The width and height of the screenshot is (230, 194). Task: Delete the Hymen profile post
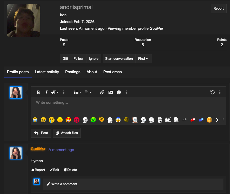pyautogui.click(x=70, y=170)
